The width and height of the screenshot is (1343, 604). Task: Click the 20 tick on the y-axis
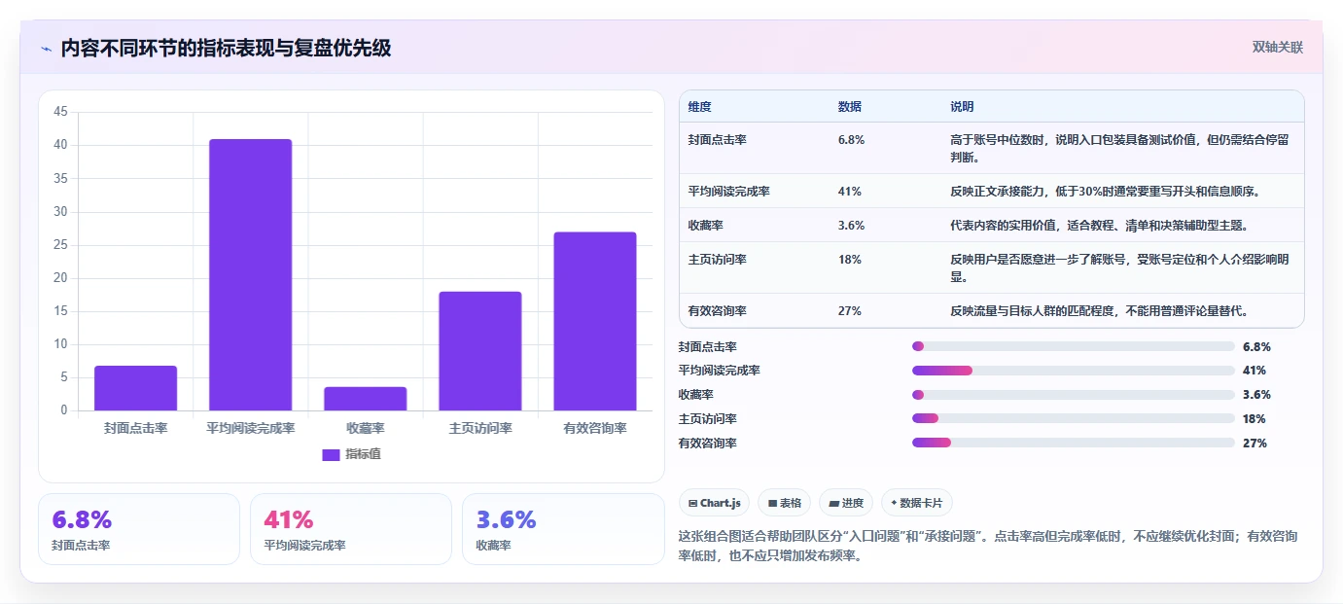60,278
